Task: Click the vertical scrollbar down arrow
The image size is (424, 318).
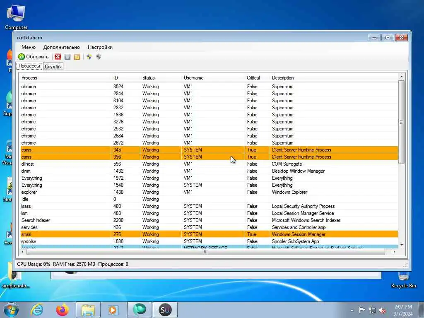Action: coord(402,245)
